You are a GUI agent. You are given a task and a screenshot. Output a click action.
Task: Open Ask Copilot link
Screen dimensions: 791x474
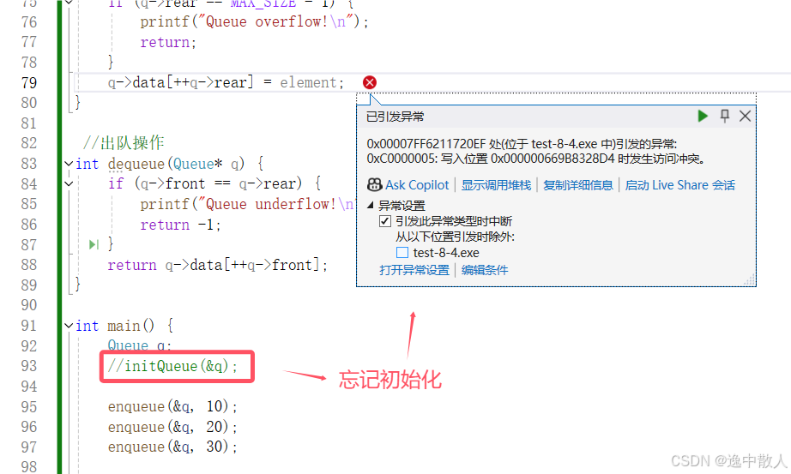pyautogui.click(x=417, y=185)
